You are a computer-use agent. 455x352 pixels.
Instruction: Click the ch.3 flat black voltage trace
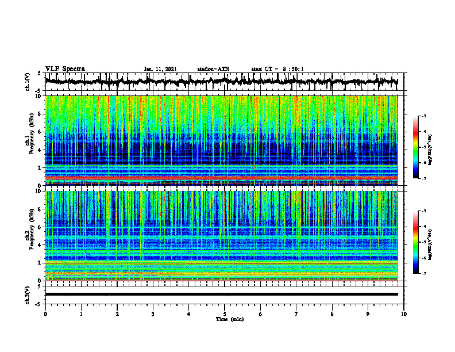(x=221, y=294)
